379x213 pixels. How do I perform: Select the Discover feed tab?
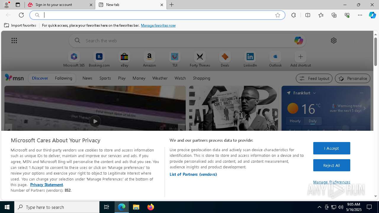tap(40, 78)
